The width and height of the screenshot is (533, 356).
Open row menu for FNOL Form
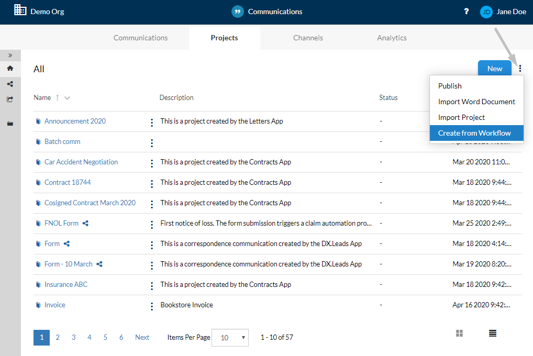pos(152,225)
